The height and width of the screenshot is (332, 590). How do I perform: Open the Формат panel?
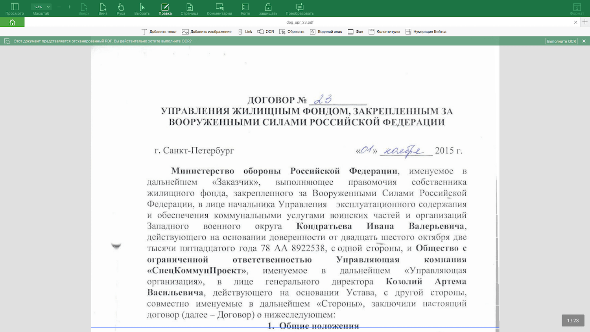pyautogui.click(x=577, y=9)
